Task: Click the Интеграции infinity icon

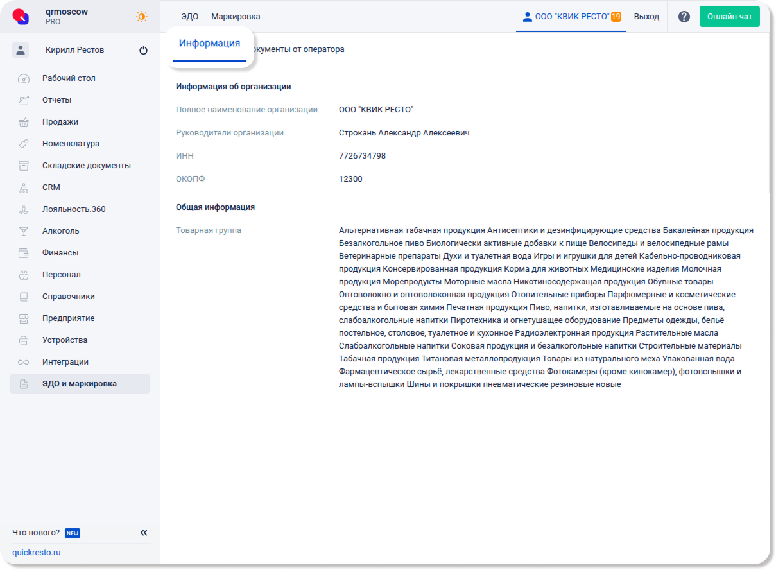Action: point(24,362)
